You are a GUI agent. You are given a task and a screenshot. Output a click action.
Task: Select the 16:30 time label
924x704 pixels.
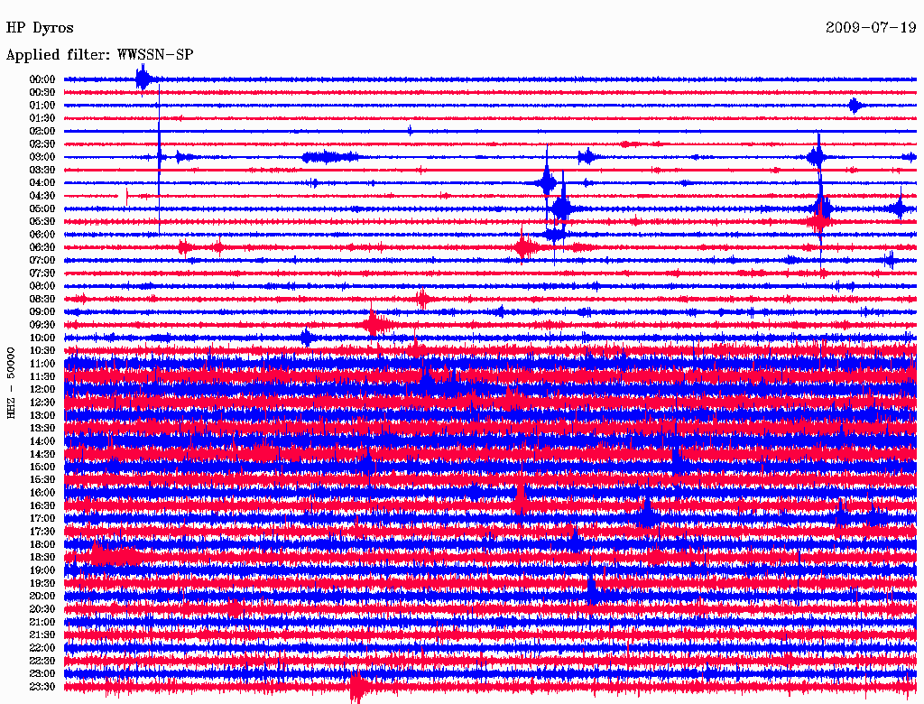[x=42, y=505]
